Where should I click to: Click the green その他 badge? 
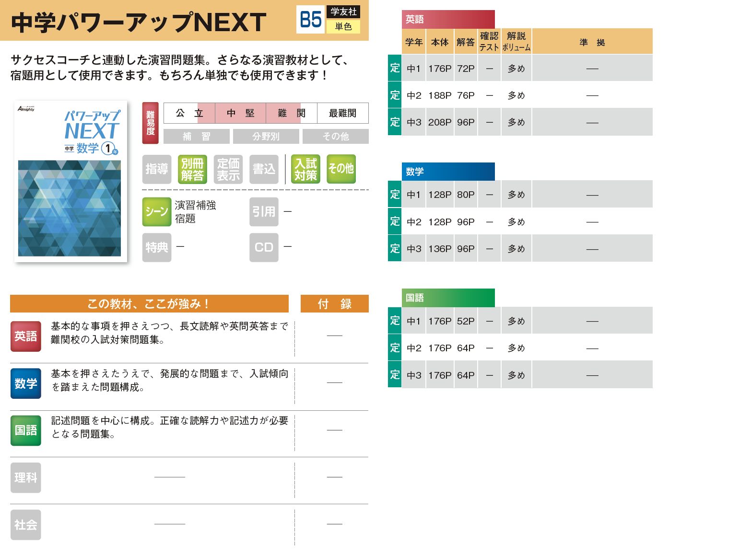tap(341, 169)
